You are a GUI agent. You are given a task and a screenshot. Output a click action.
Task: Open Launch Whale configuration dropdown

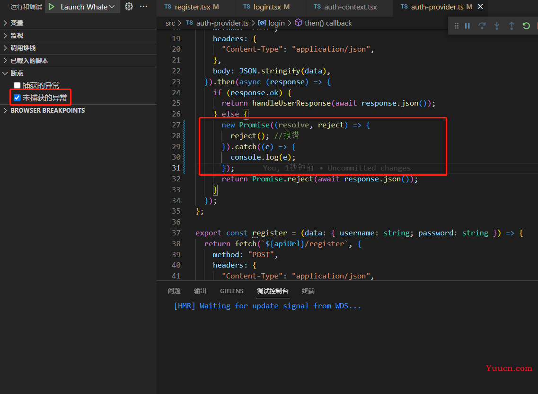87,7
